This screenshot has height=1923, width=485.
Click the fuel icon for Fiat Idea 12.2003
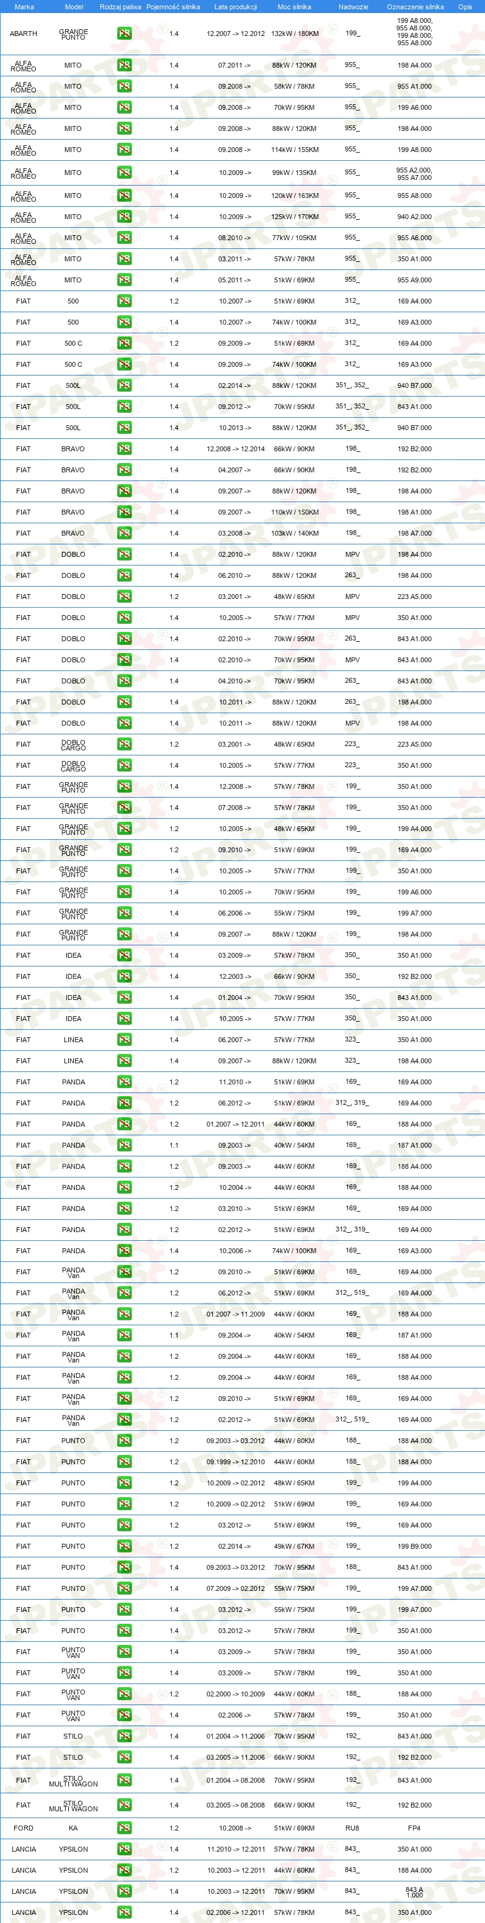pyautogui.click(x=124, y=976)
